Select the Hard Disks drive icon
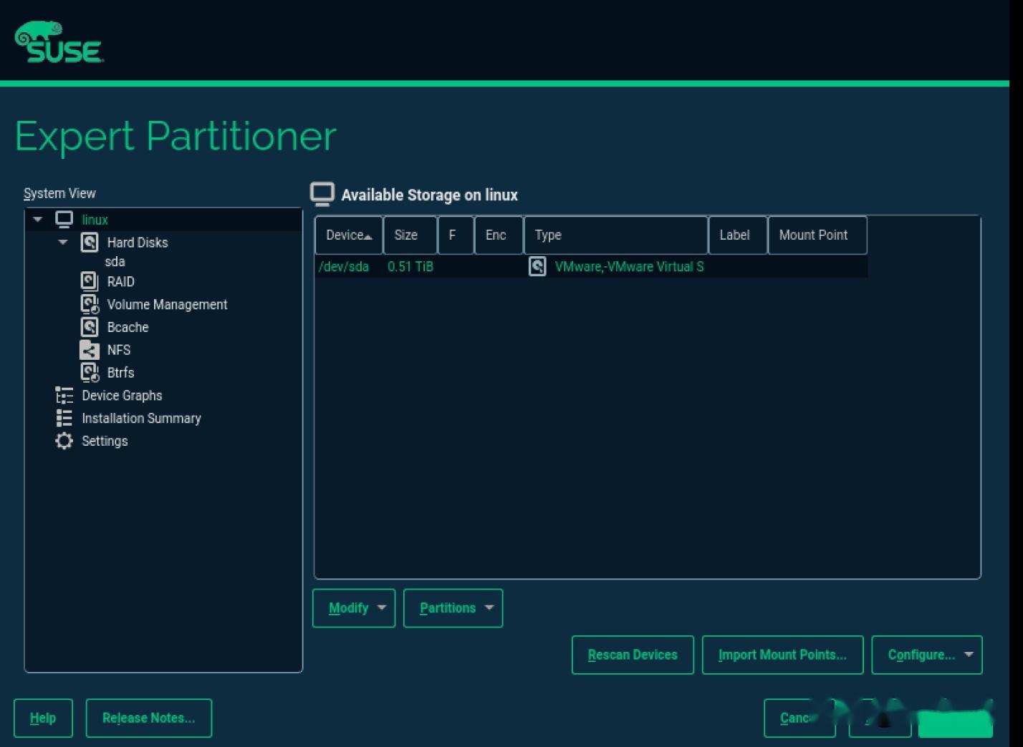1023x747 pixels. [x=89, y=242]
